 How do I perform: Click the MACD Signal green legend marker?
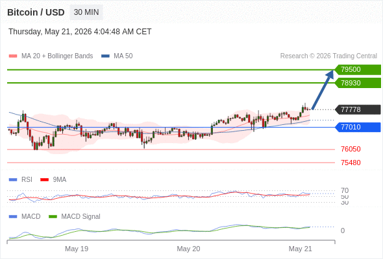pos(53,217)
